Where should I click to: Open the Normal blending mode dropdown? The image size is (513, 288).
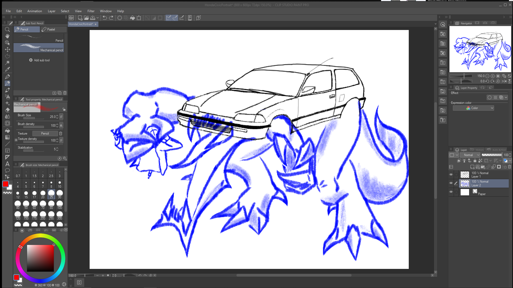coord(470,155)
